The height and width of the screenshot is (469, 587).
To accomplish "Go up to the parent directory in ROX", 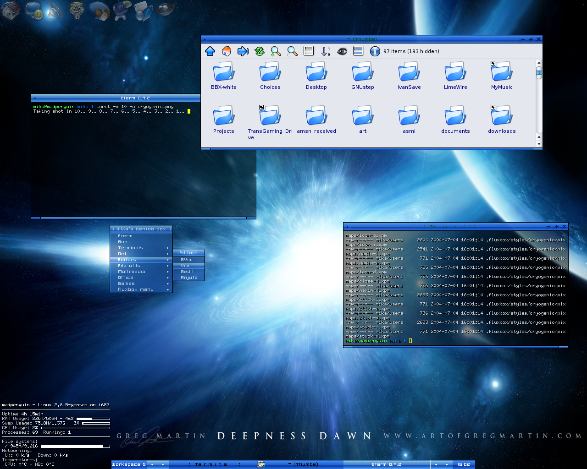I will pos(210,51).
